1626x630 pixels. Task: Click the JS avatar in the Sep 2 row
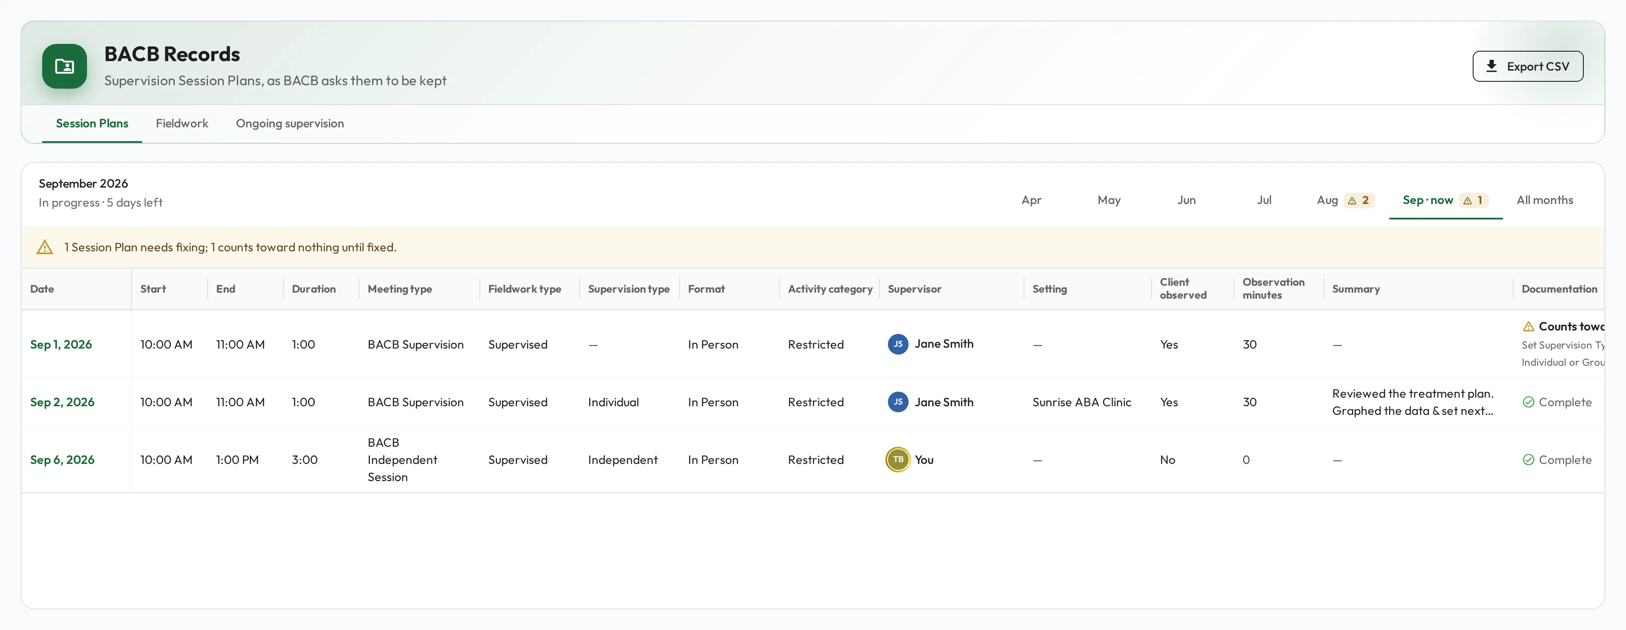point(897,402)
